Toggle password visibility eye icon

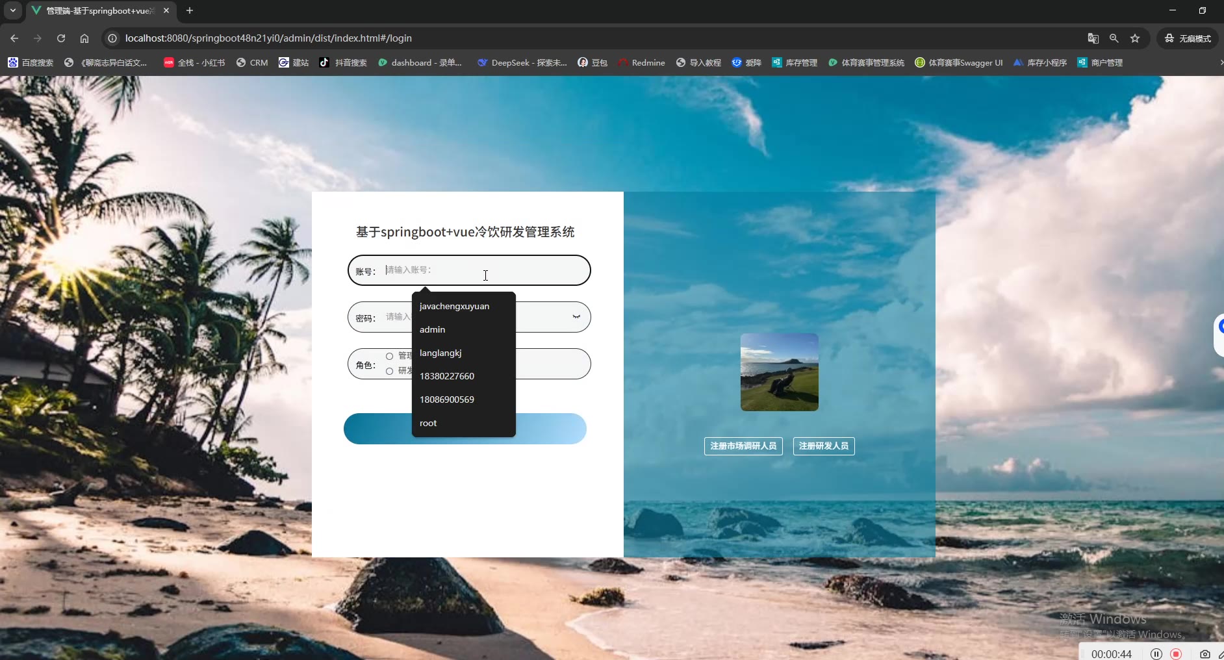click(576, 317)
